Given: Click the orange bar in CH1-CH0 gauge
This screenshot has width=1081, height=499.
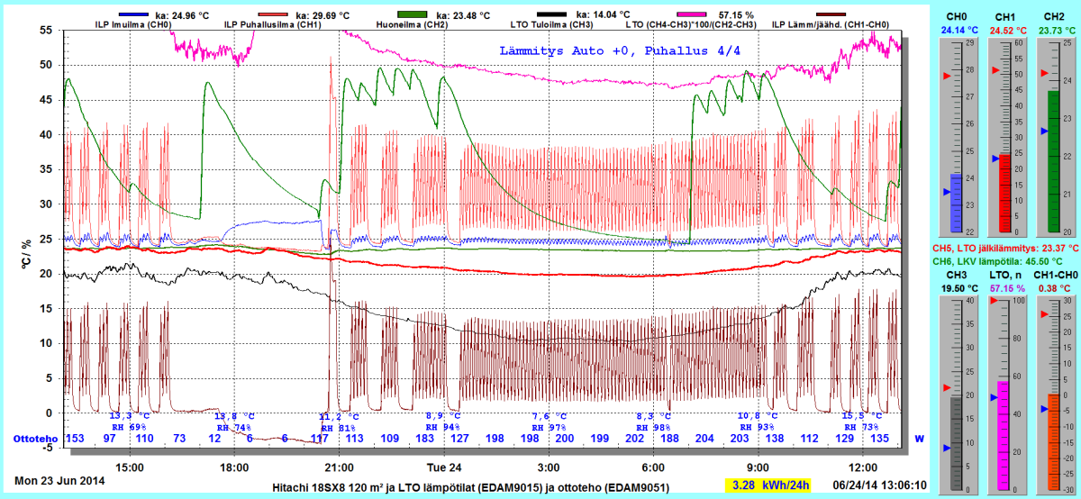Looking at the screenshot, I should [x=1054, y=441].
